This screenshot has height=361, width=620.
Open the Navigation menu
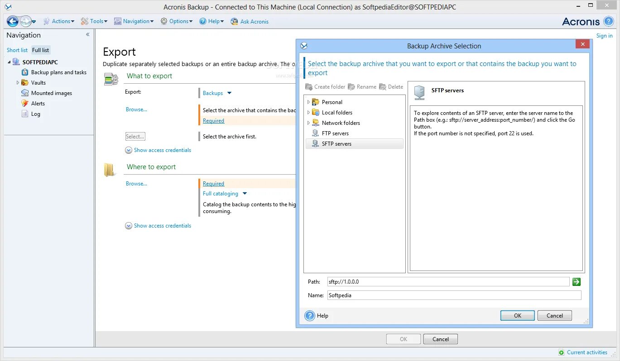pyautogui.click(x=134, y=21)
